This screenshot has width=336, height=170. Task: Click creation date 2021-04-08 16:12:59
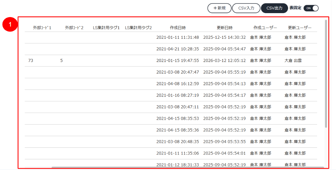(x=178, y=84)
